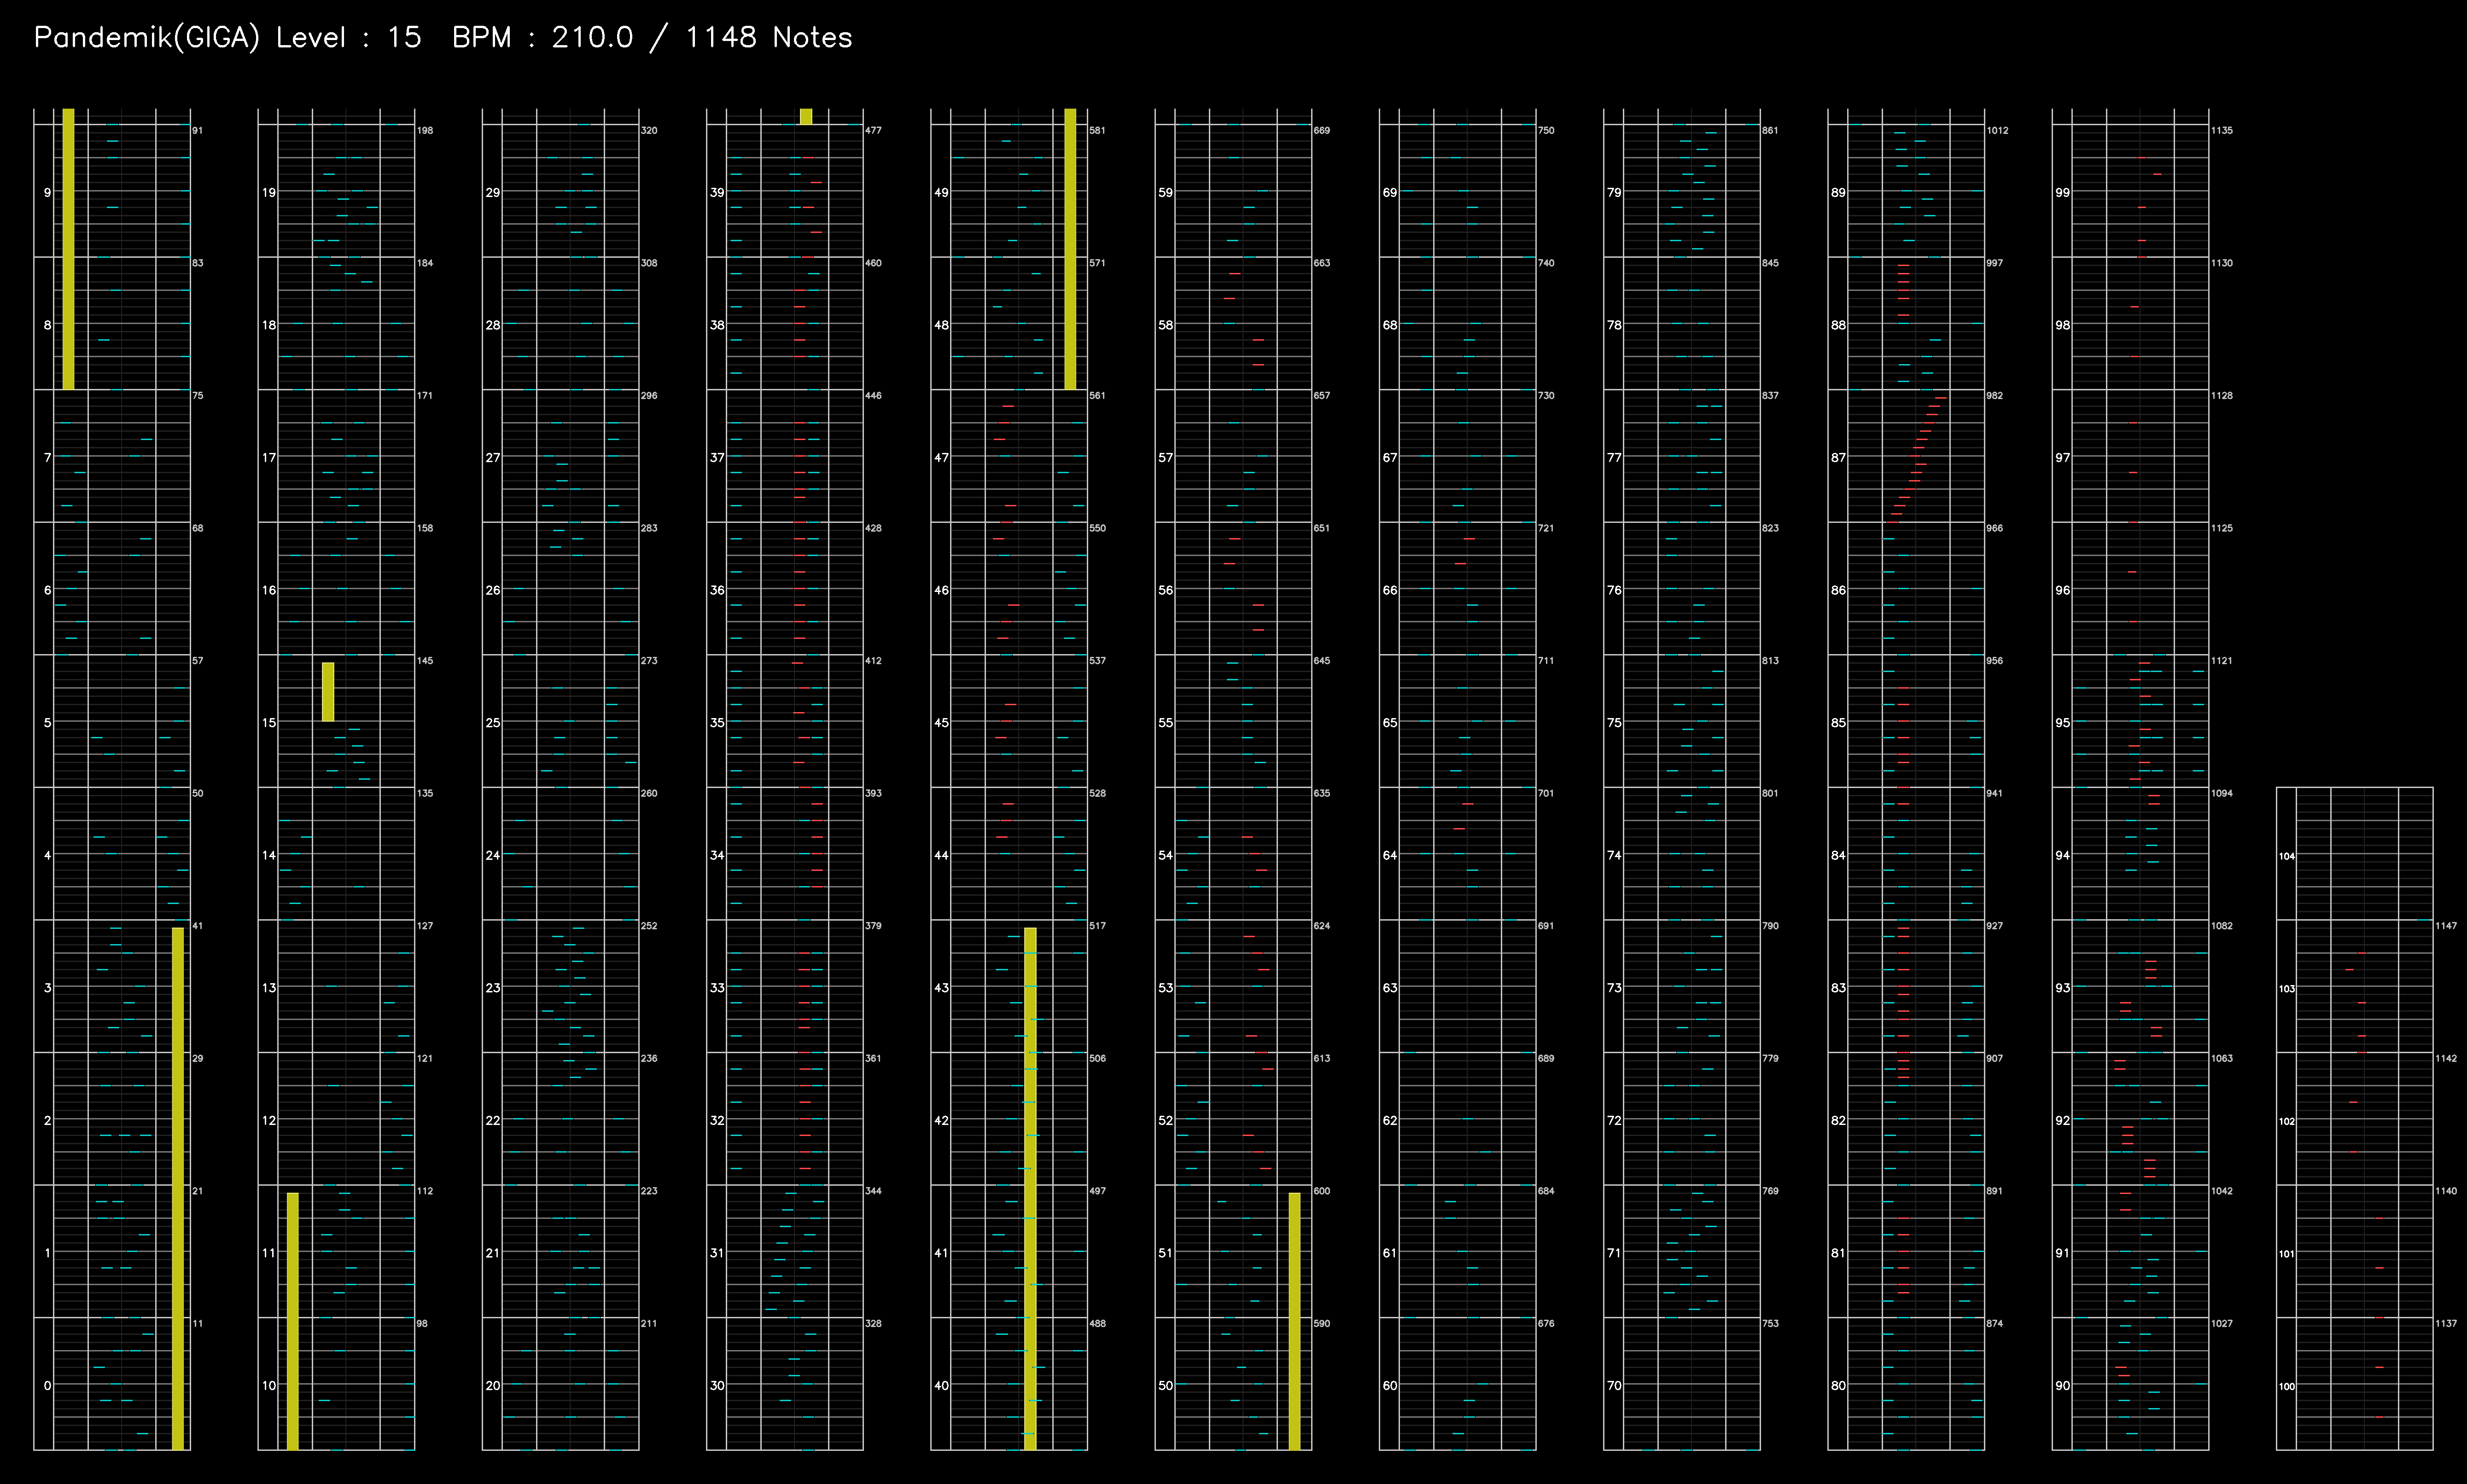Click the measure number 15 label
Image resolution: width=2467 pixels, height=1484 pixels.
[269, 723]
